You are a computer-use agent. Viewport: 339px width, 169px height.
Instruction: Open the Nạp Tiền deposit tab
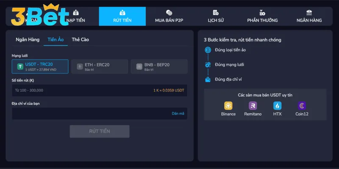click(76, 16)
